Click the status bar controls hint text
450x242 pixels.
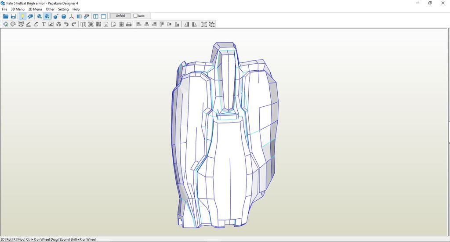click(48, 239)
